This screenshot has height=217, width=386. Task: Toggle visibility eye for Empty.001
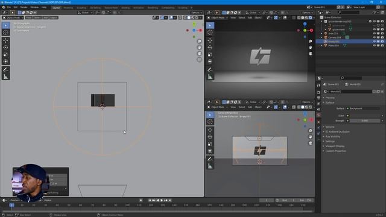(x=374, y=42)
